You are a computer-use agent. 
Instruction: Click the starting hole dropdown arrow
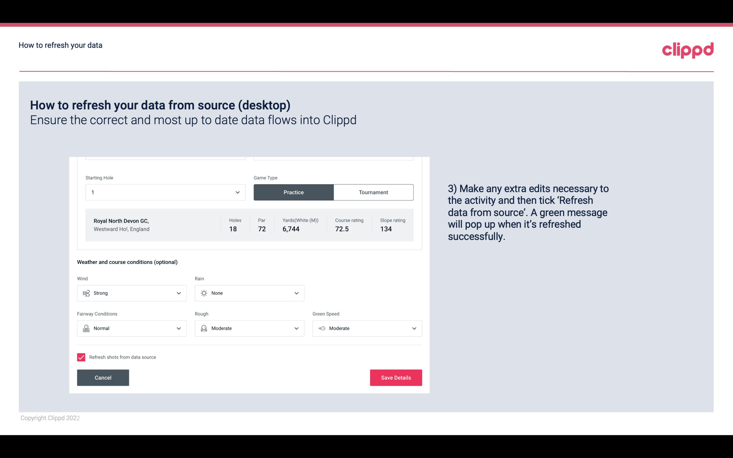coord(237,192)
